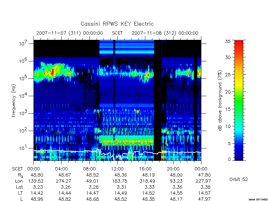268x201 pixels.
Task: Click the Rs value 47.80
Action: [204, 175]
